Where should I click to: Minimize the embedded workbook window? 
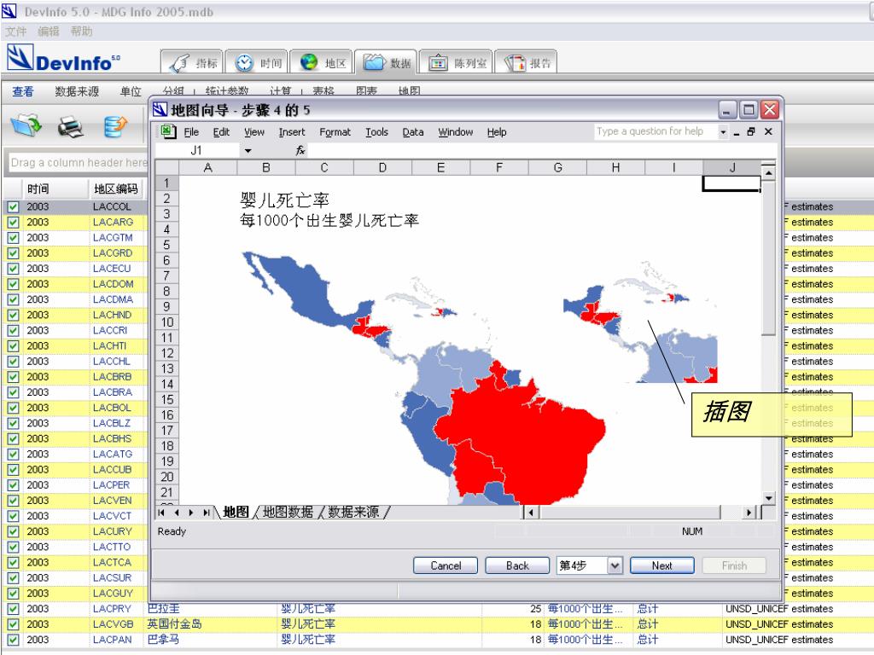(x=737, y=132)
